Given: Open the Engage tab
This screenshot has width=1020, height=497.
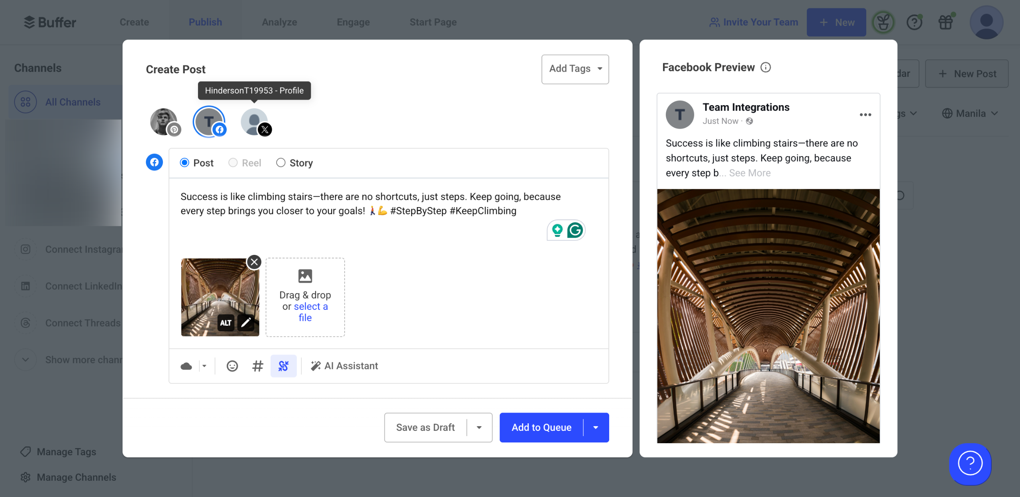Looking at the screenshot, I should pyautogui.click(x=353, y=22).
